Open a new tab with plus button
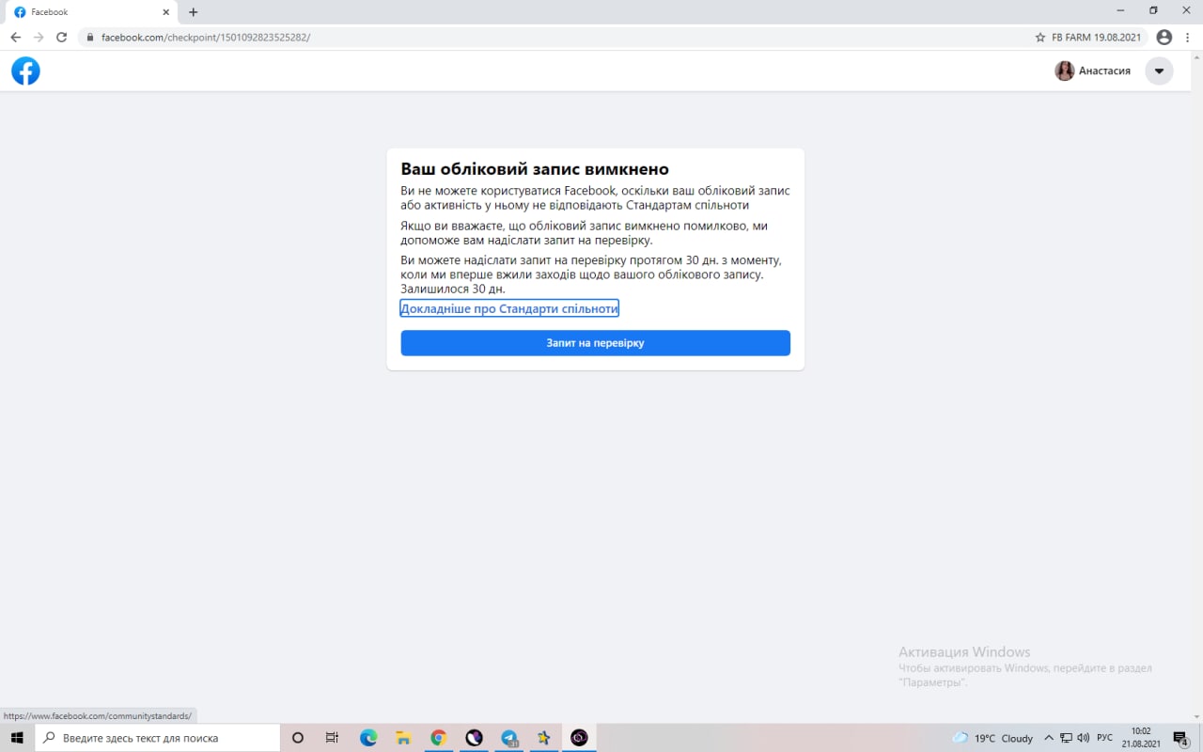Image resolution: width=1203 pixels, height=752 pixels. [194, 12]
